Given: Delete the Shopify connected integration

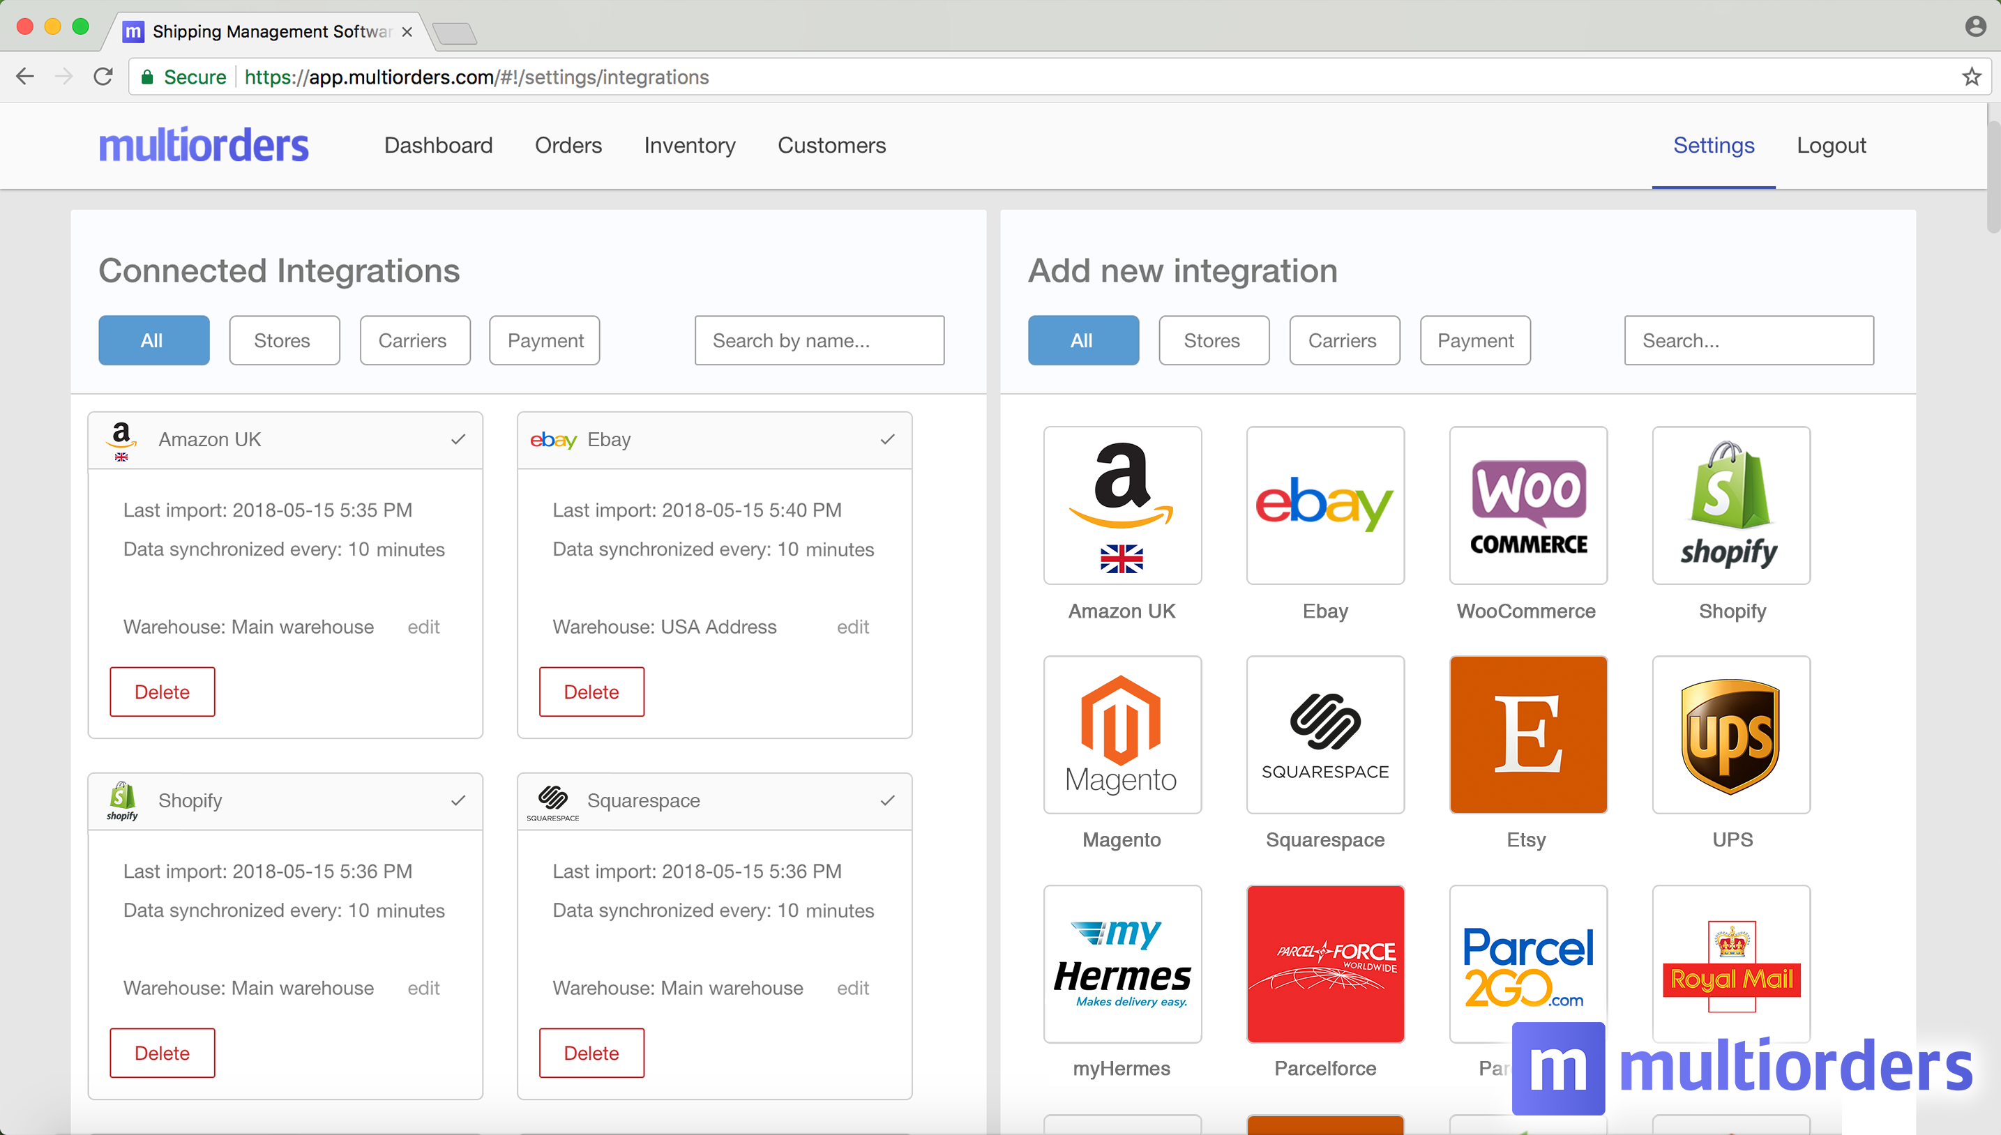Looking at the screenshot, I should (x=163, y=1052).
